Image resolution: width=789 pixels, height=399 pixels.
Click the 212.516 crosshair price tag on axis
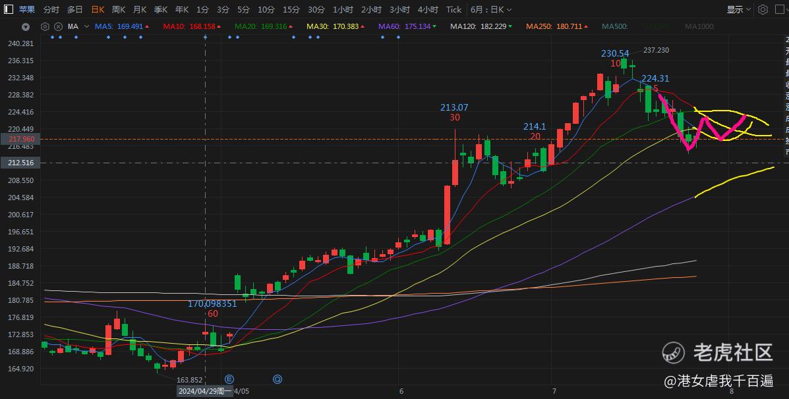coord(20,163)
